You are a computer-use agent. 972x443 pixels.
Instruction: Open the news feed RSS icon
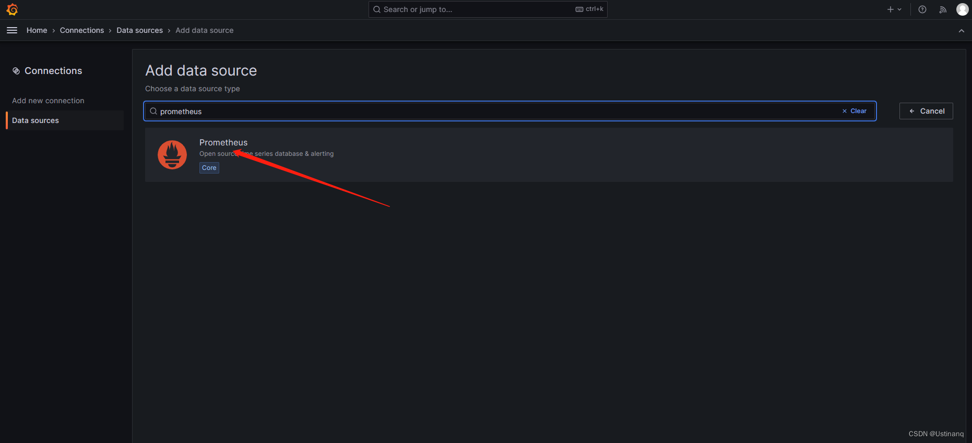[943, 9]
